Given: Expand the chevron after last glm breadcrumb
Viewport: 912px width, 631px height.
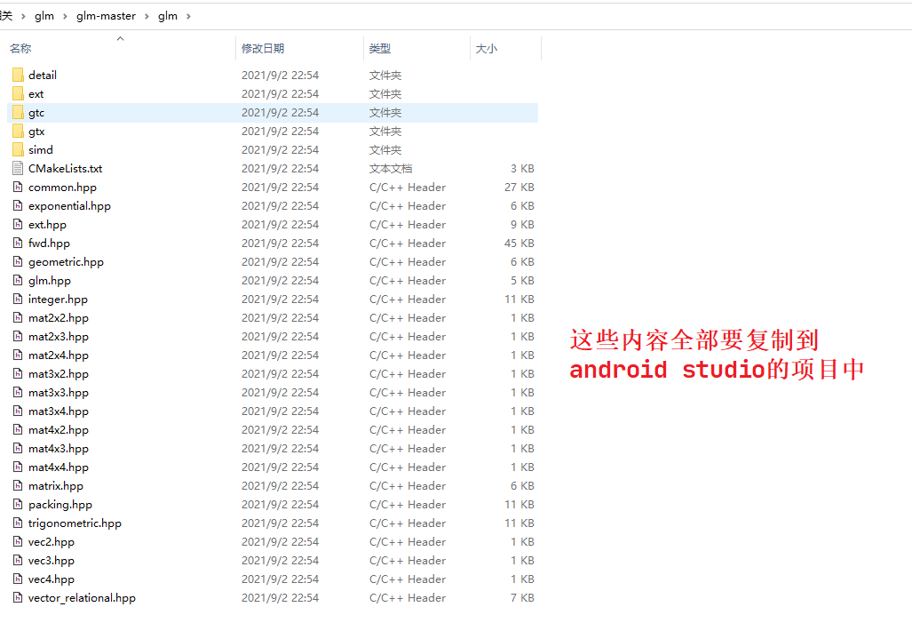Looking at the screenshot, I should tap(188, 16).
